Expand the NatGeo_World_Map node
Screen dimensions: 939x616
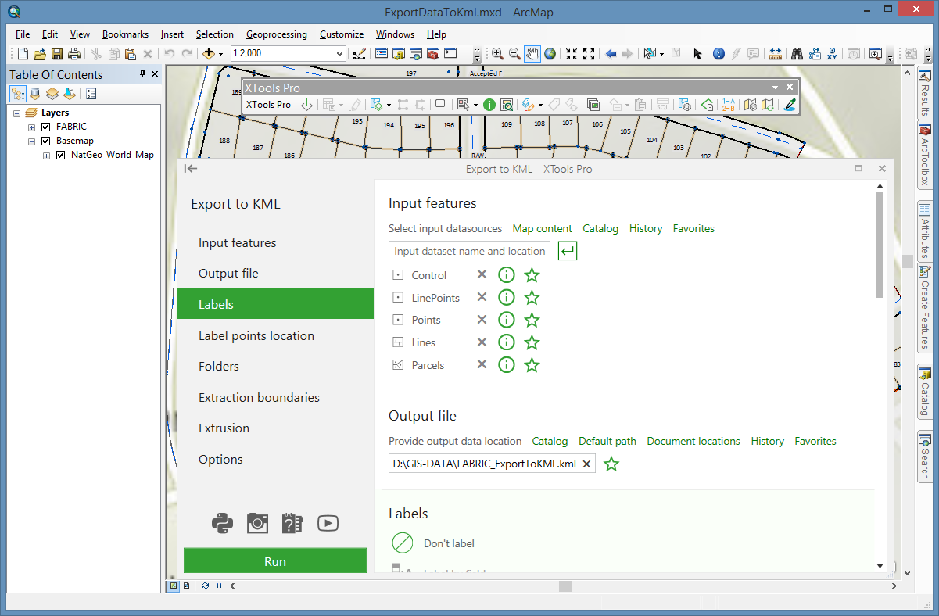[x=46, y=155]
